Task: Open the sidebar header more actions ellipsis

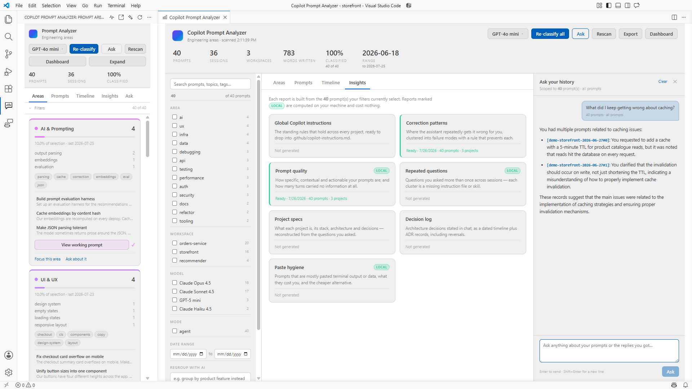Action: [149, 17]
